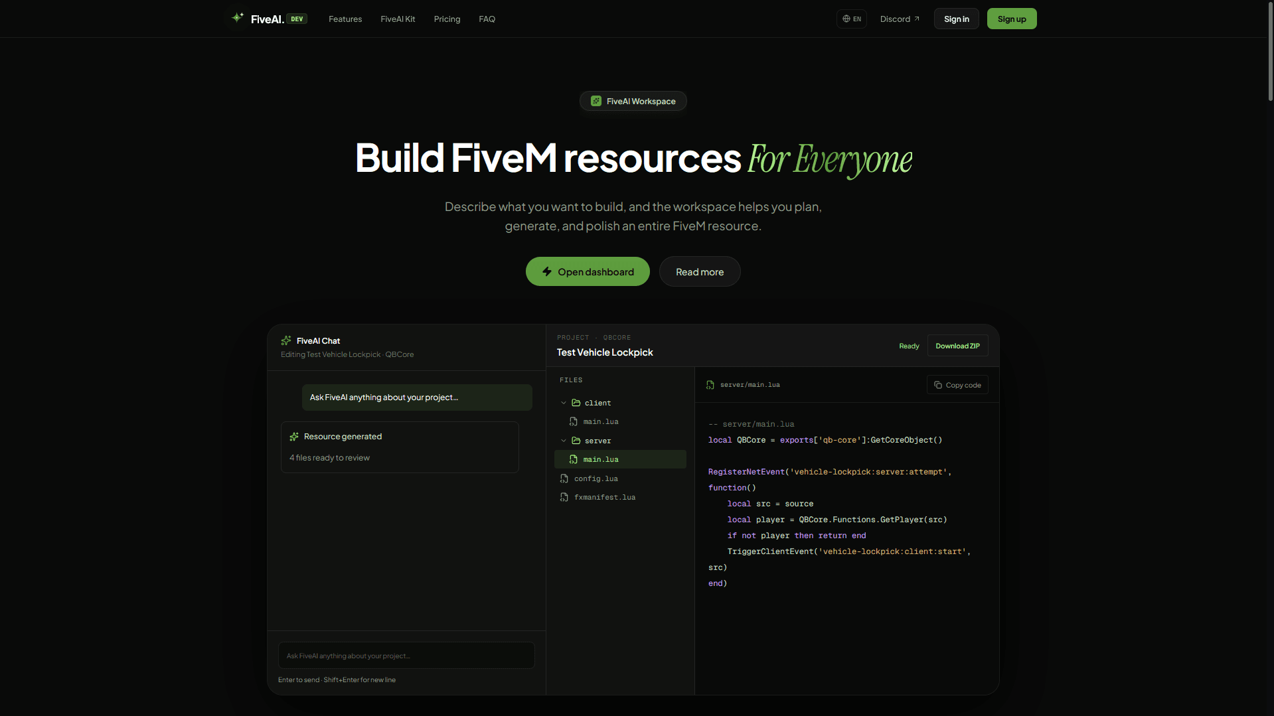This screenshot has height=716, width=1274.
Task: Click the FiveAI Workspace badge icon
Action: coord(596,101)
